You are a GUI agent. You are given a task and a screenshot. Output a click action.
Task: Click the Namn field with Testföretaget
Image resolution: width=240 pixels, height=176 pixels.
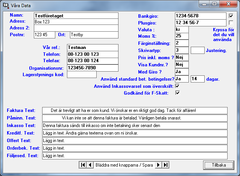[x=76, y=15]
